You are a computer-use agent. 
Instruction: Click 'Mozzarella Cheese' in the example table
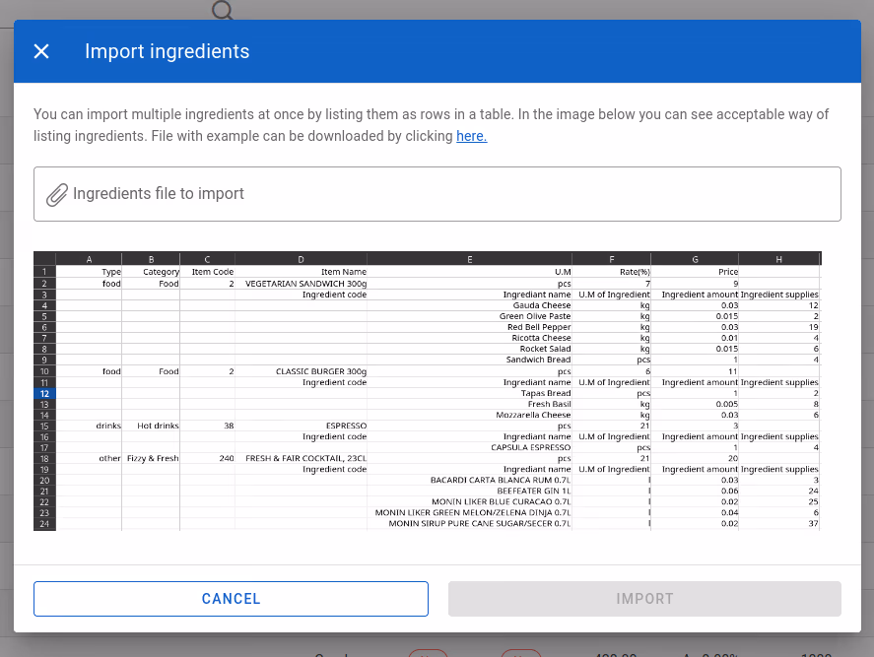point(533,415)
